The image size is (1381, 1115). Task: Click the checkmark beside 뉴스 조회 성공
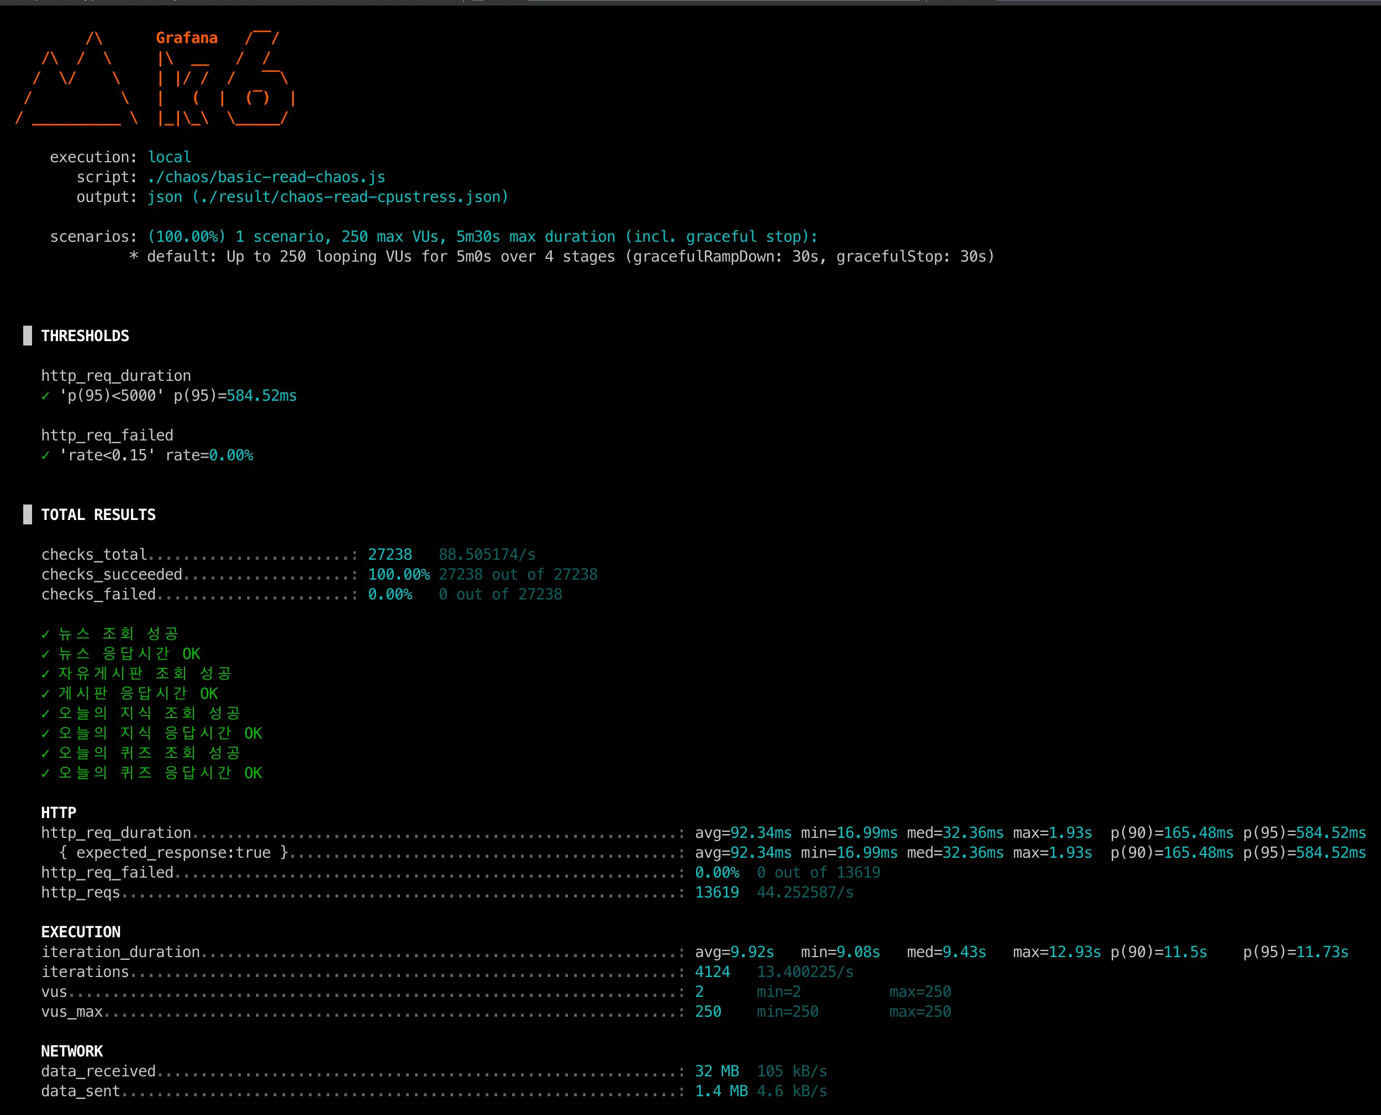45,634
